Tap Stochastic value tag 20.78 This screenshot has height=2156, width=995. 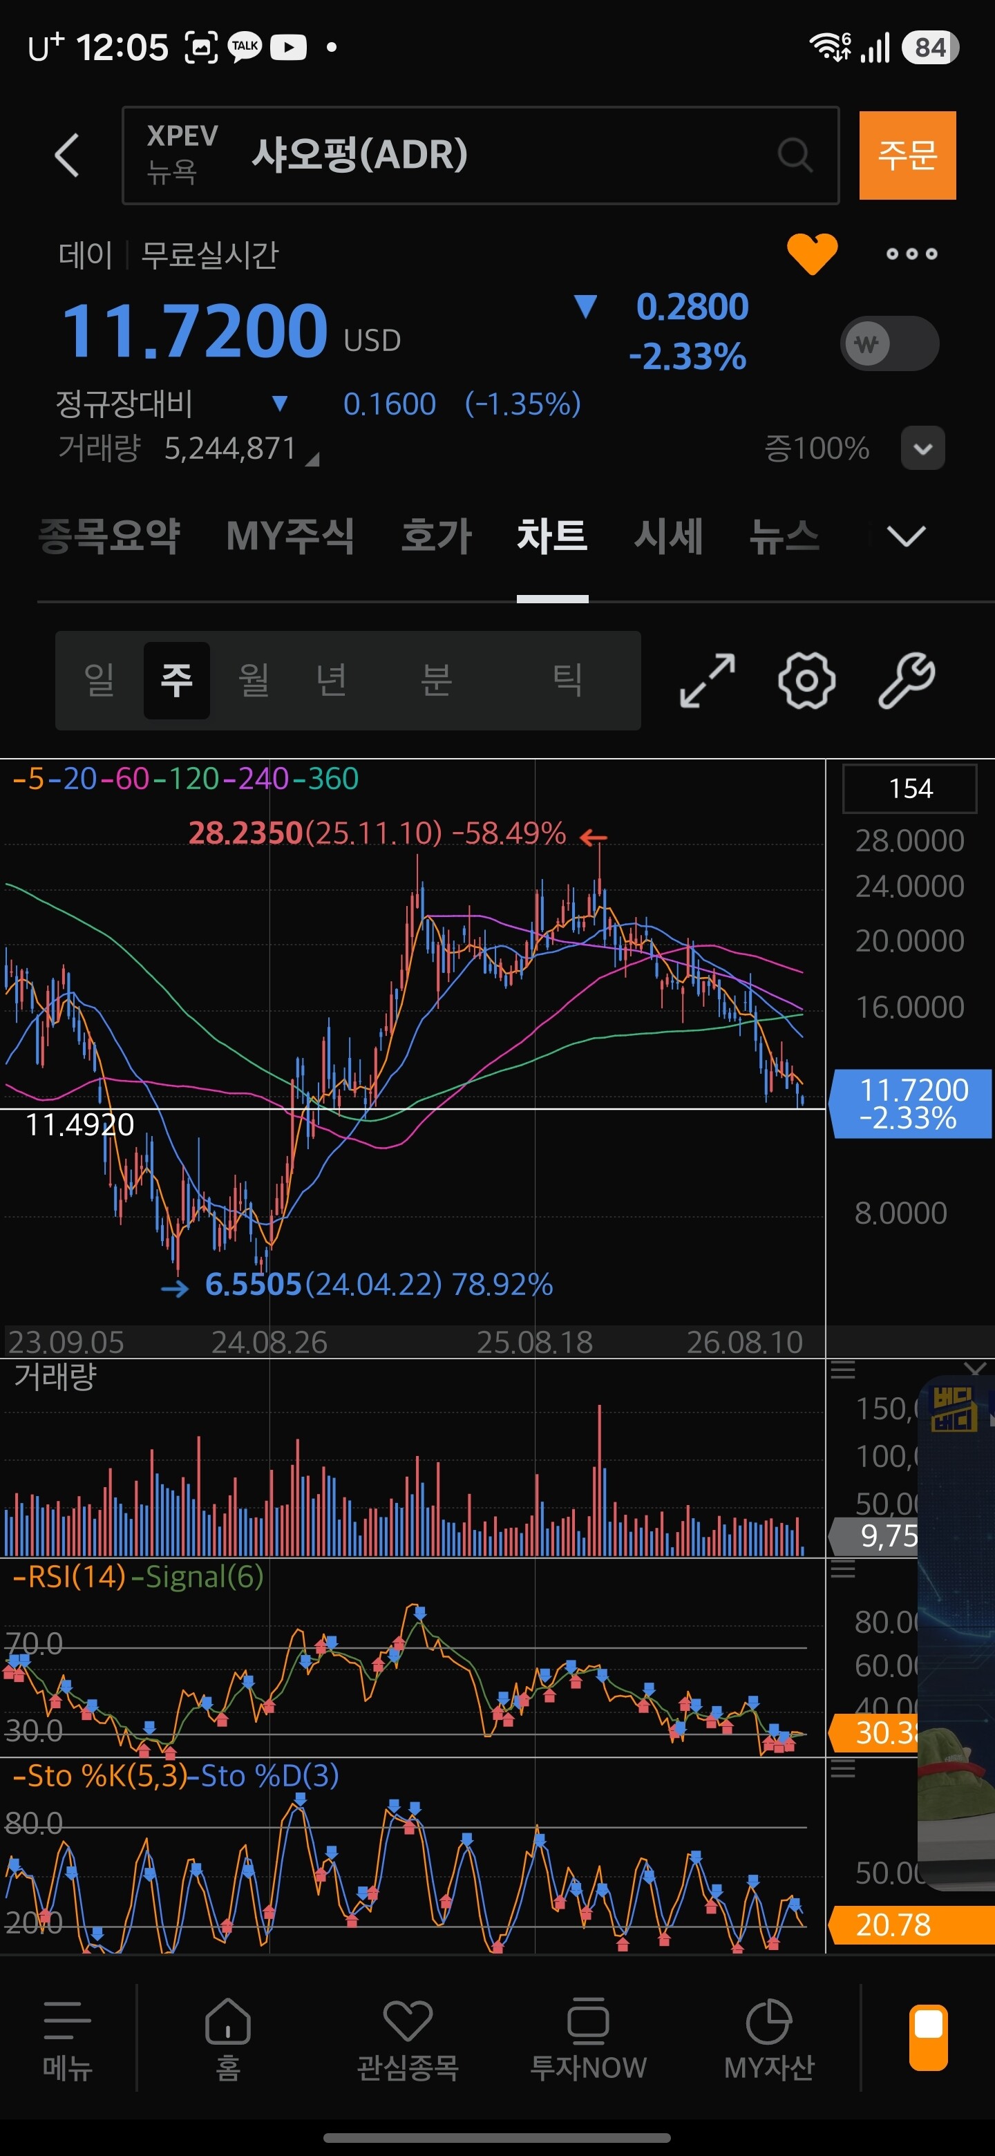[x=911, y=1925]
